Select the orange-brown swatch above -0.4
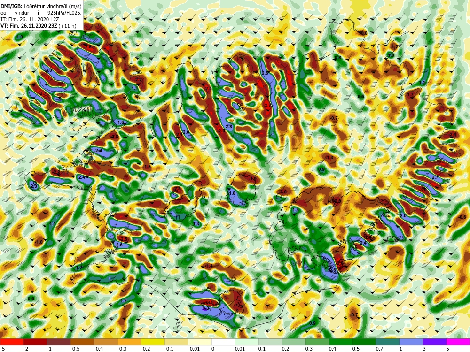The image size is (470, 352). pos(106,342)
